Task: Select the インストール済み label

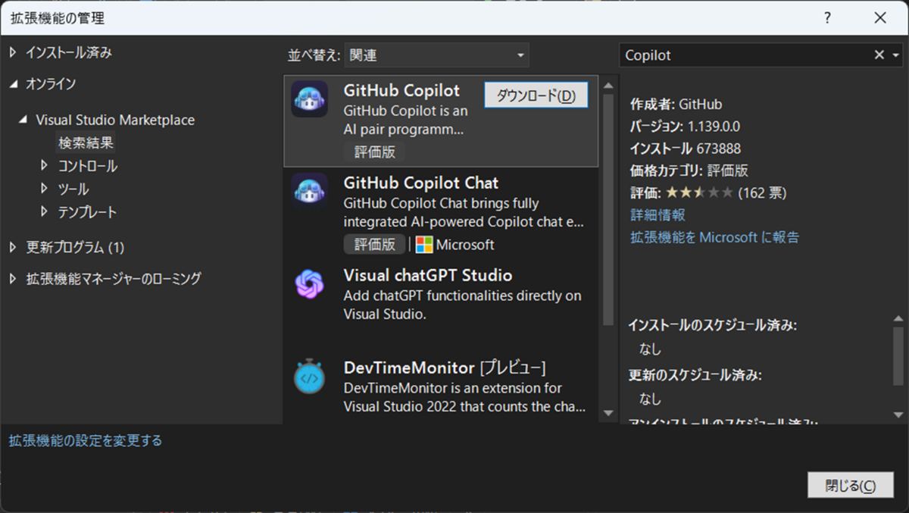Action: (x=69, y=53)
